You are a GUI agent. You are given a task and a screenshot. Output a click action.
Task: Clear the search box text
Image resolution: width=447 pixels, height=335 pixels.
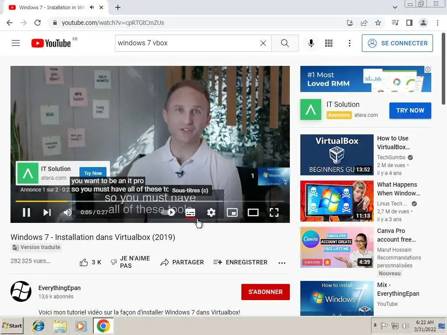click(263, 43)
